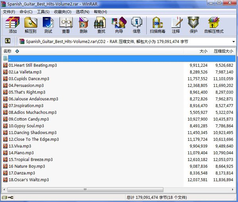Viewport: 238px width, 202px height.
Task: Select 16 Nature Boy.mp3
Action: tap(27, 166)
